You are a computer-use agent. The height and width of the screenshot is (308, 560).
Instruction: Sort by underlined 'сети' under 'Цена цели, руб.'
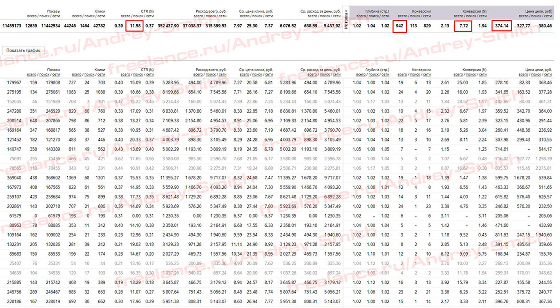click(547, 74)
